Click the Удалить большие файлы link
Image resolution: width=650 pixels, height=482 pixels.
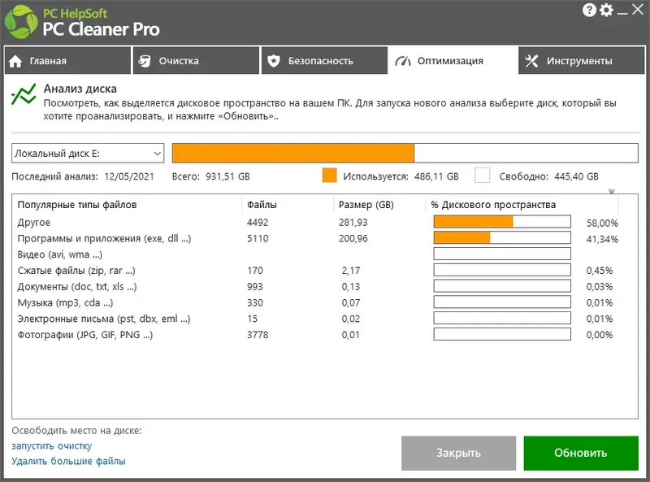pyautogui.click(x=68, y=461)
